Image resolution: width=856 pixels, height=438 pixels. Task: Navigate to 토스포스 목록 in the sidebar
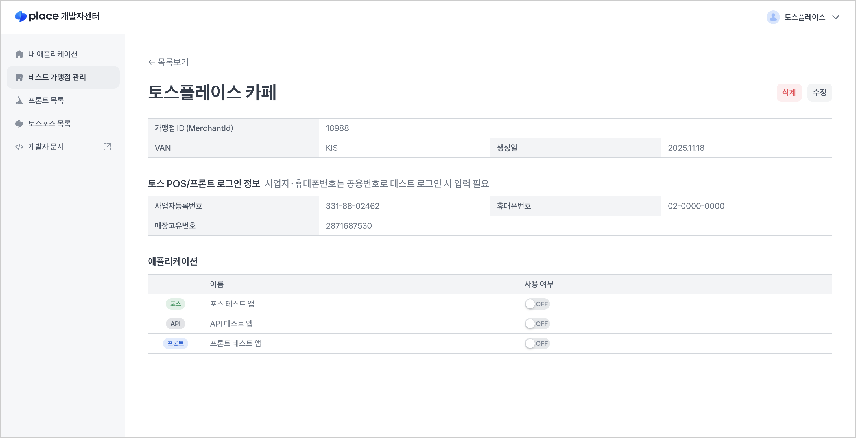pos(49,123)
